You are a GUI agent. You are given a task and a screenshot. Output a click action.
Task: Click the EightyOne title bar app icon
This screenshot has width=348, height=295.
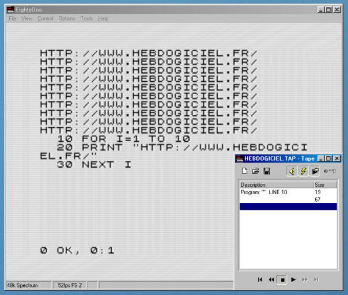point(10,10)
